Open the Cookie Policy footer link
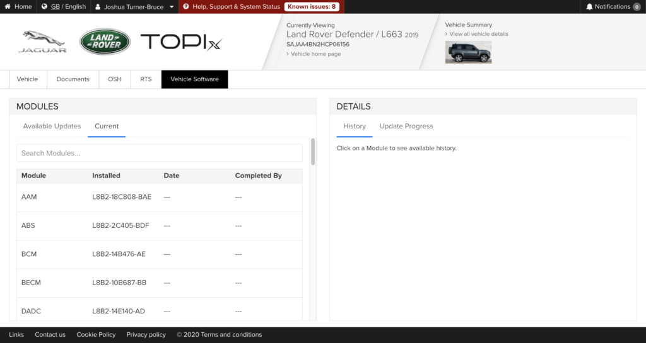This screenshot has height=343, width=646. click(x=96, y=335)
